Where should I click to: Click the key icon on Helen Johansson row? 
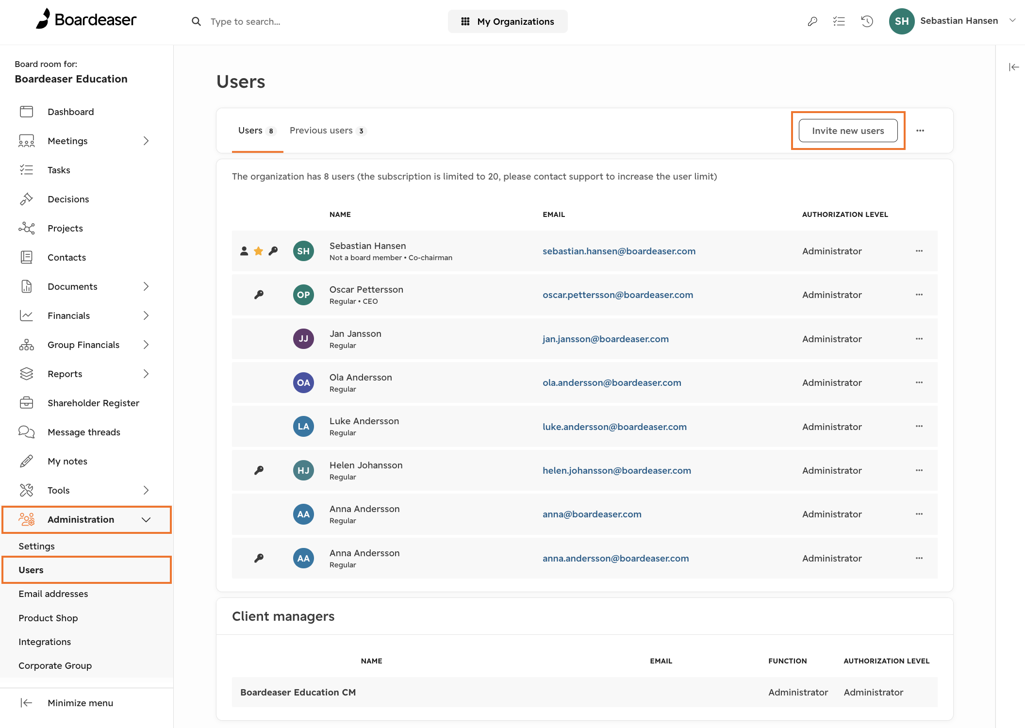[259, 470]
